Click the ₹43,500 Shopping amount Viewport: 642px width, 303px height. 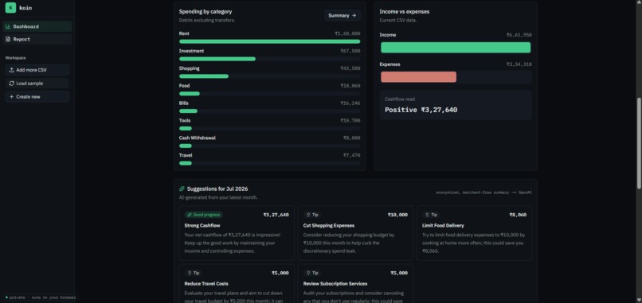point(350,68)
